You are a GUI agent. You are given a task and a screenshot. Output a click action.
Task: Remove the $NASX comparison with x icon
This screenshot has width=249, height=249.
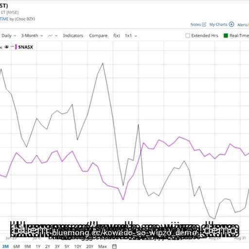pyautogui.click(x=1, y=47)
